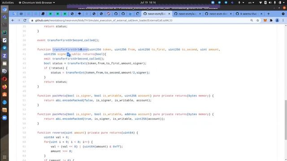This screenshot has width=287, height=161.
Task: Open the Chromium three-dot menu
Action: pyautogui.click(x=283, y=21)
